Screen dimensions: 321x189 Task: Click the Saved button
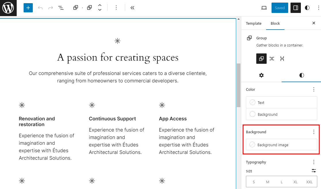[280, 8]
